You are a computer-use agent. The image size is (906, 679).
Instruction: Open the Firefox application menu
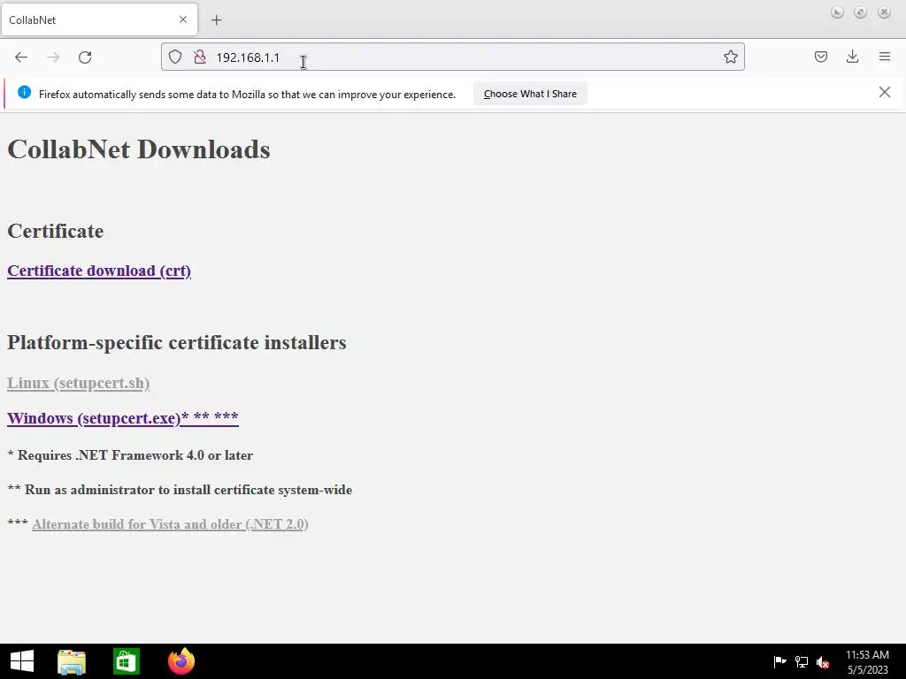click(x=885, y=57)
